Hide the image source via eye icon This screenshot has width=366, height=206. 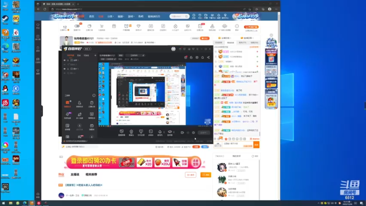click(x=65, y=69)
